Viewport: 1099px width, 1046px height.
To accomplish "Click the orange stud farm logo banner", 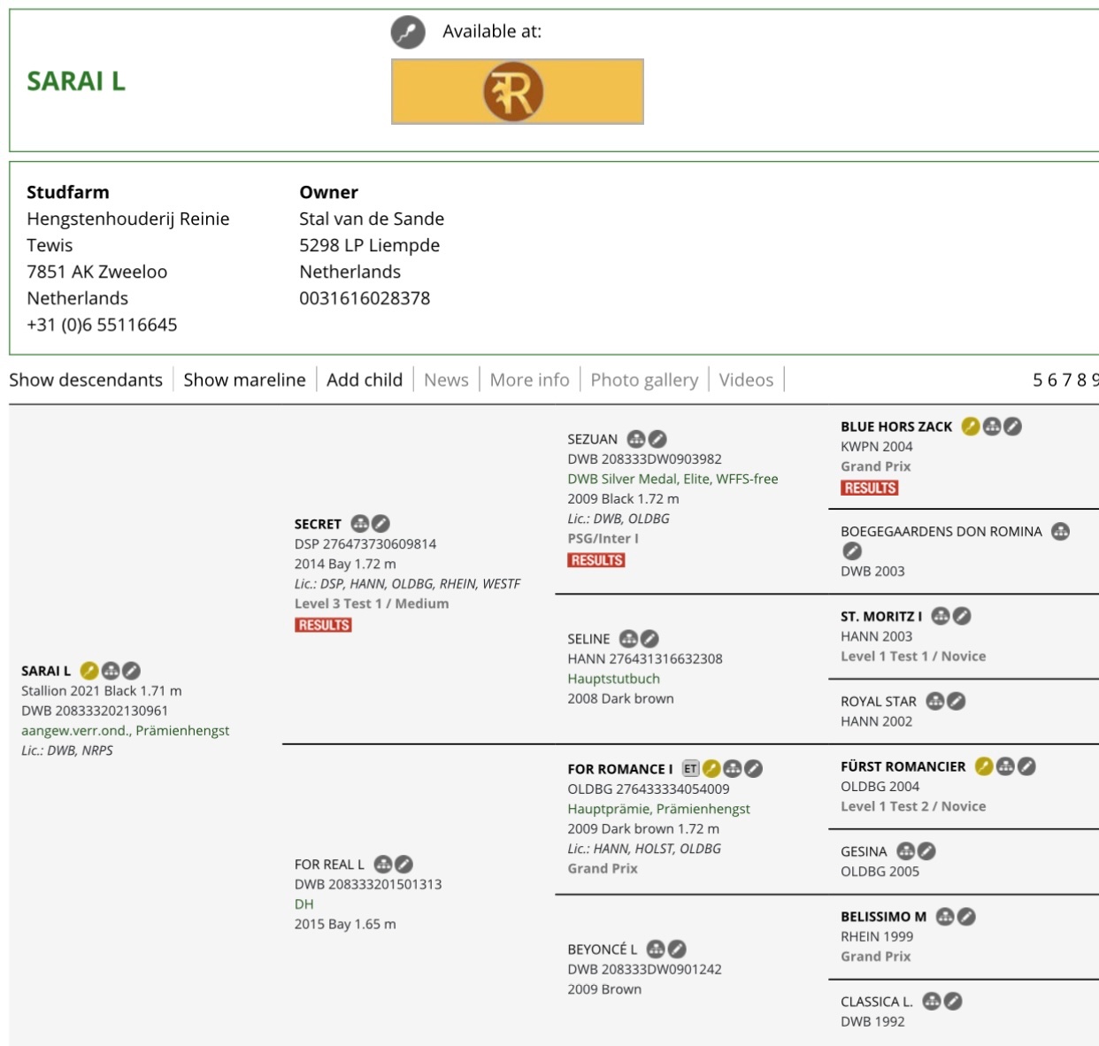I will (517, 92).
